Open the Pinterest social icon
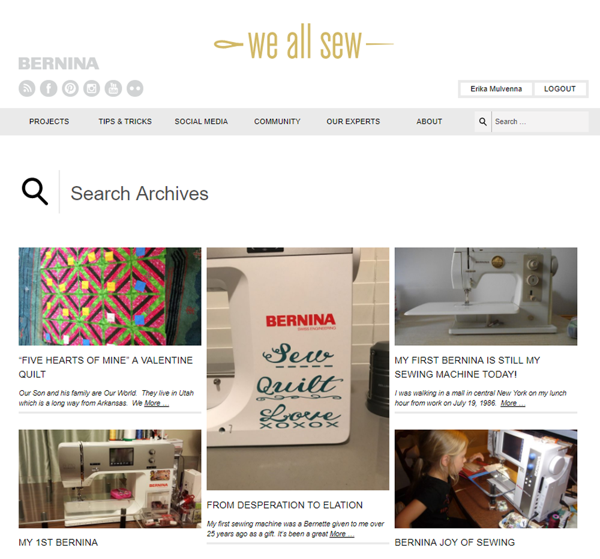 pos(70,88)
